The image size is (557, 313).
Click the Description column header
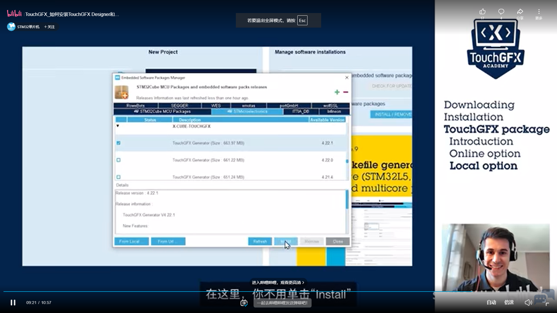tap(241, 120)
